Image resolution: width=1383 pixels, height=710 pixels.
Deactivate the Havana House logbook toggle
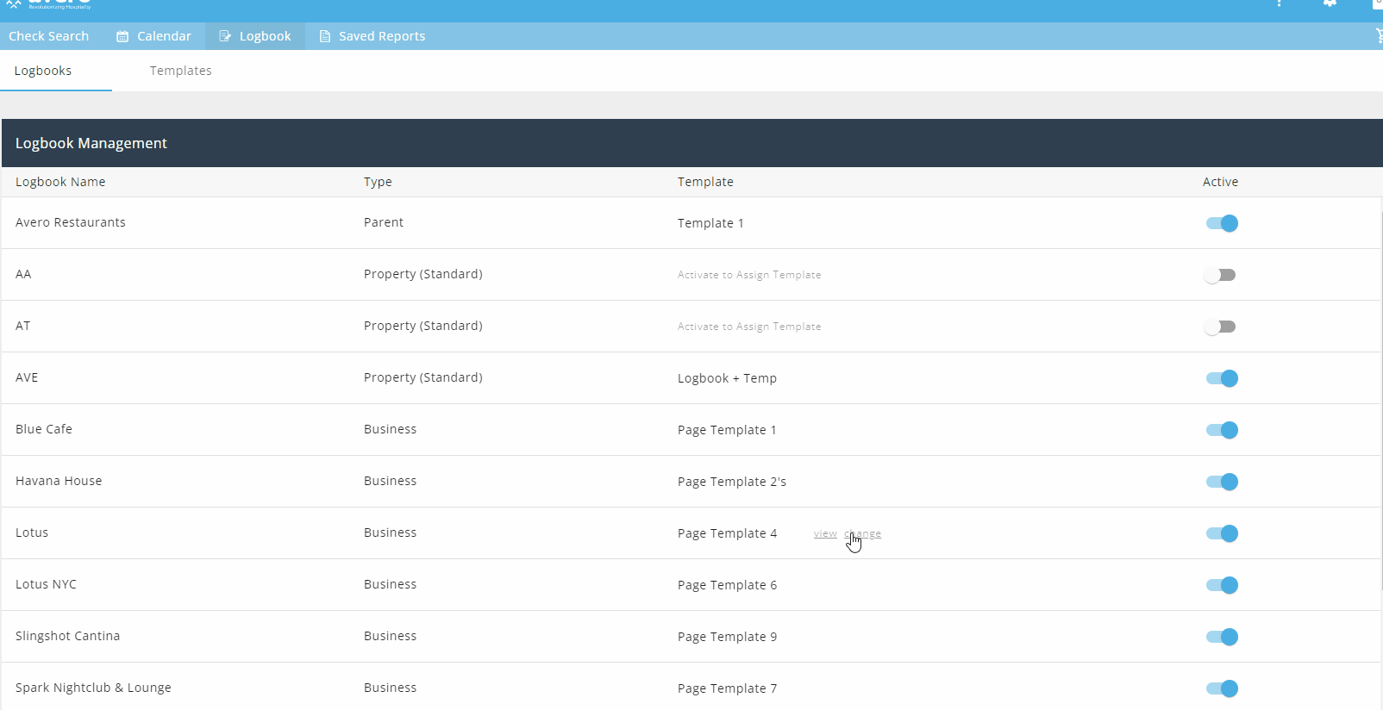[1221, 482]
